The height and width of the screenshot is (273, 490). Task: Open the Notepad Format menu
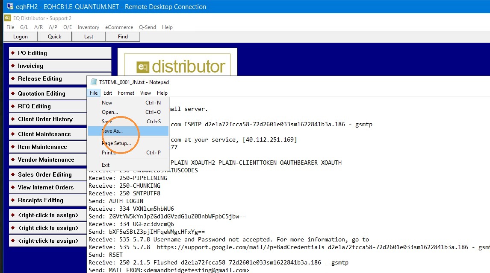click(x=126, y=93)
